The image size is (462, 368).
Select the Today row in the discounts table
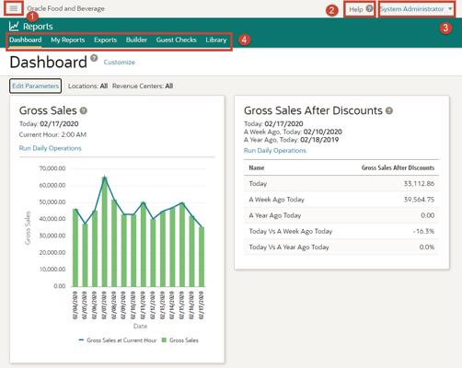(x=341, y=184)
